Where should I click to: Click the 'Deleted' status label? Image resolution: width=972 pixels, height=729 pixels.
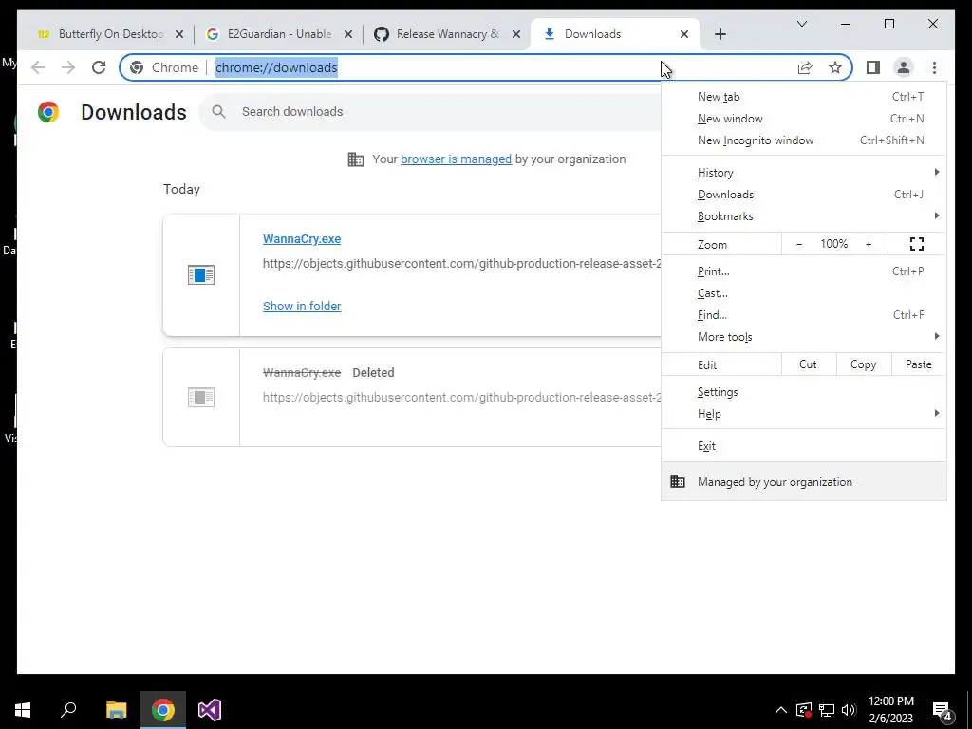point(373,372)
